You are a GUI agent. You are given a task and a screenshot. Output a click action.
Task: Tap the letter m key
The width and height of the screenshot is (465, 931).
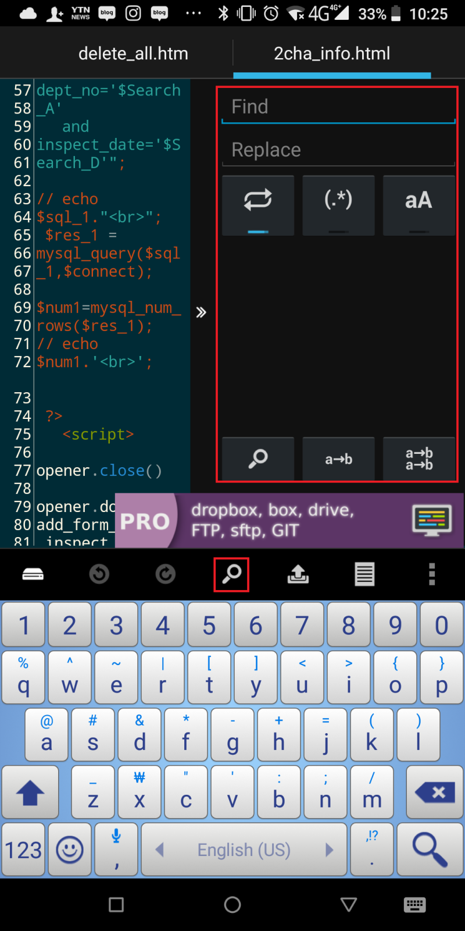(x=372, y=793)
